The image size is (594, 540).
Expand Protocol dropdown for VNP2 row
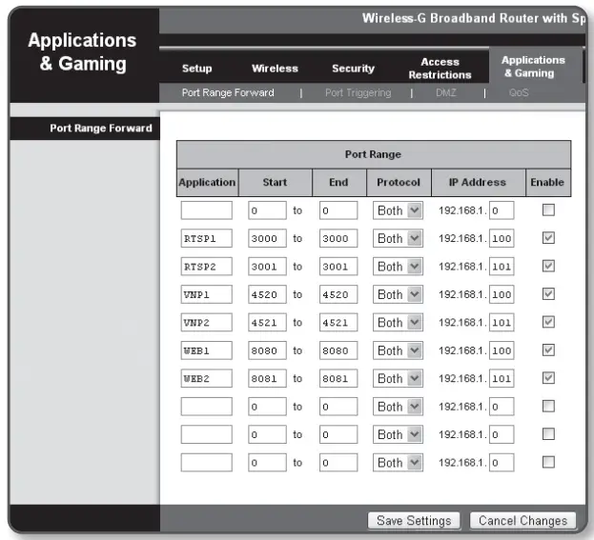click(396, 323)
